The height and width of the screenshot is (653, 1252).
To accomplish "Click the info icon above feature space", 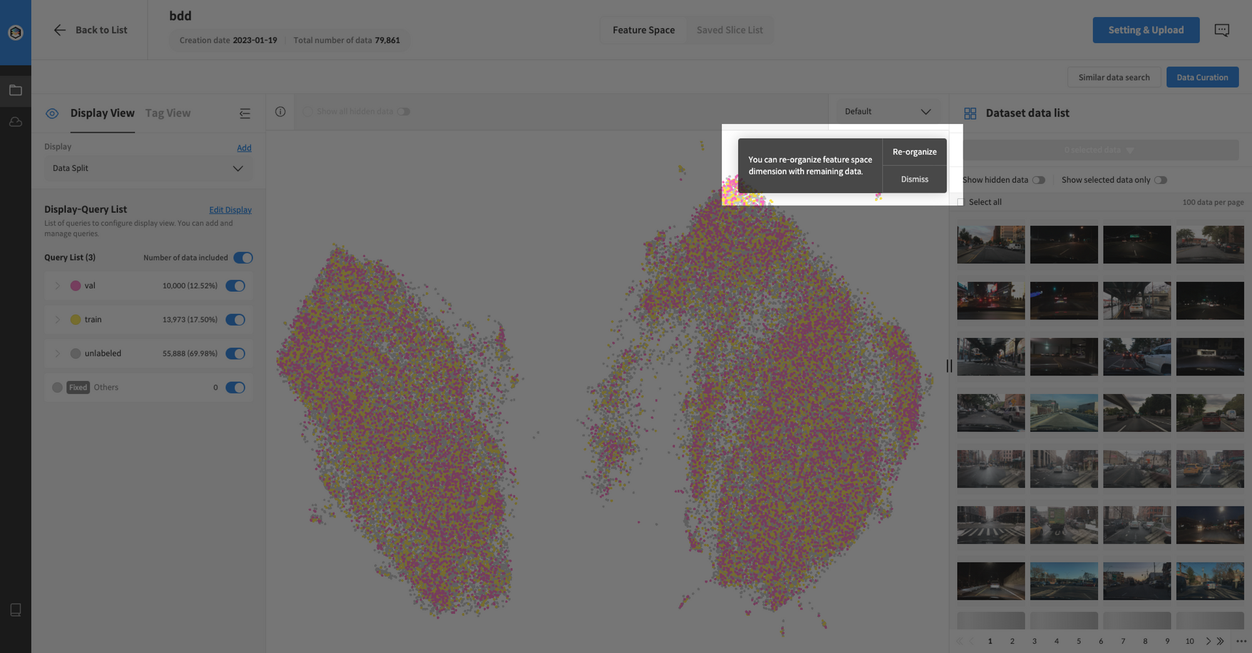I will 280,111.
